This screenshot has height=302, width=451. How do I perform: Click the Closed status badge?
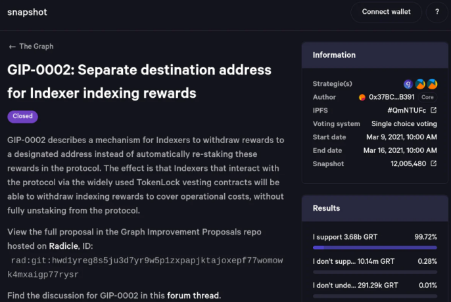click(22, 116)
